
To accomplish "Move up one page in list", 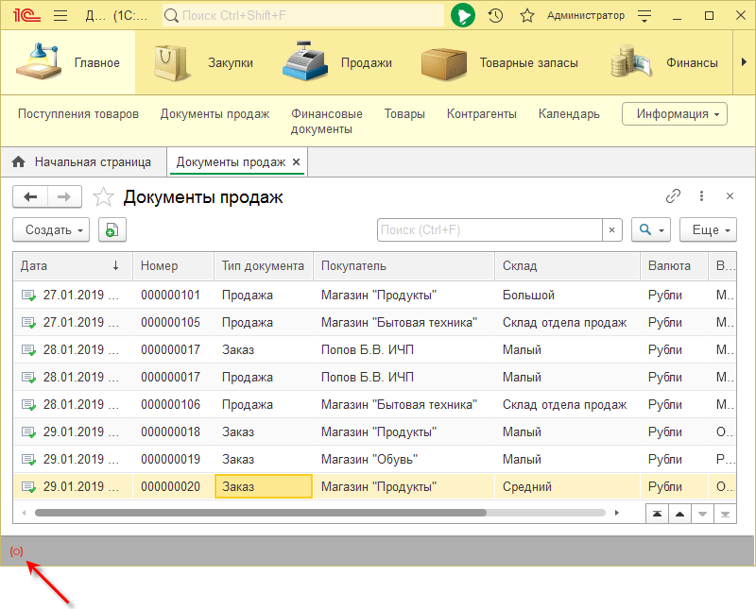I will [x=679, y=514].
